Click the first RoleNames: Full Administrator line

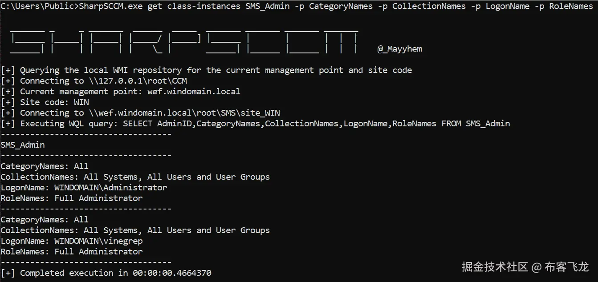(x=72, y=198)
